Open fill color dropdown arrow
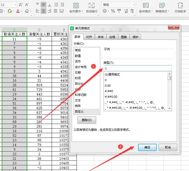Screen dimensions: 189x171 click(x=13, y=11)
